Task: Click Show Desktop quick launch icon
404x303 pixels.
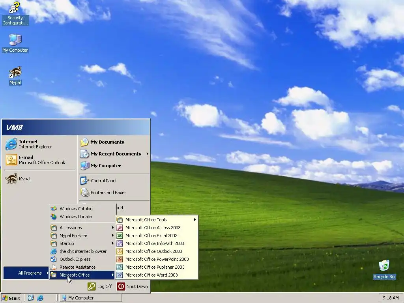Action: [31, 298]
